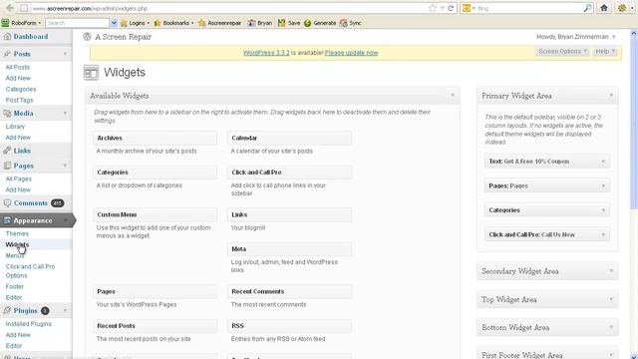638x359 pixels.
Task: Click the browser home icon
Action: click(604, 8)
